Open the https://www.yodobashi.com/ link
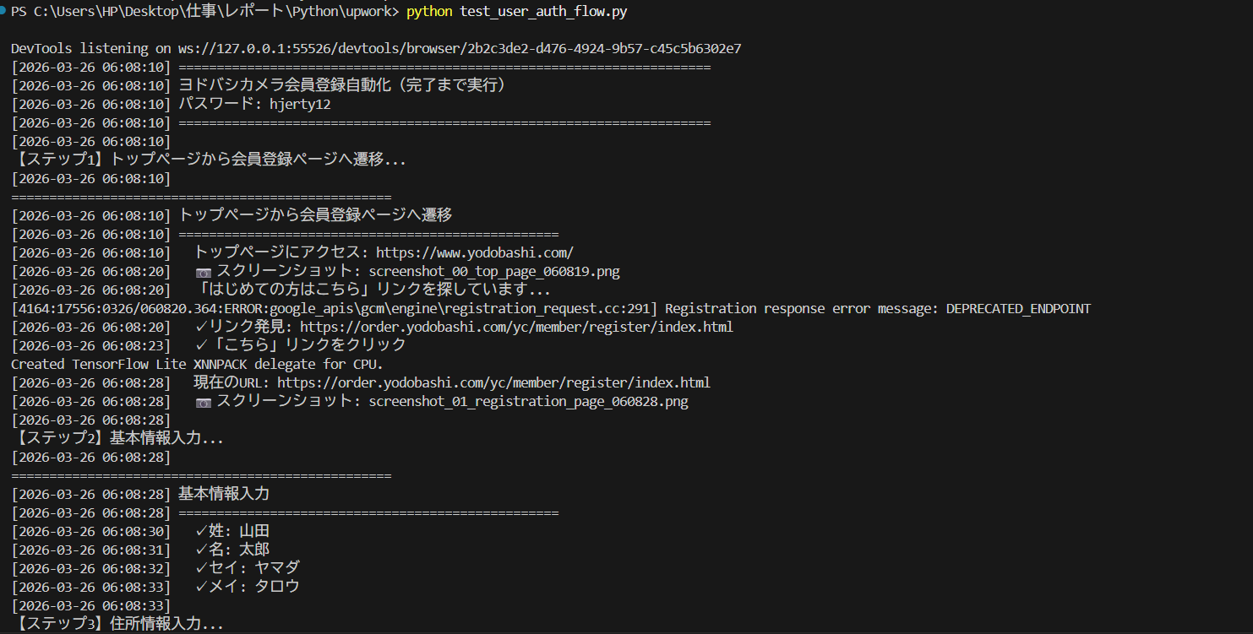 point(475,252)
